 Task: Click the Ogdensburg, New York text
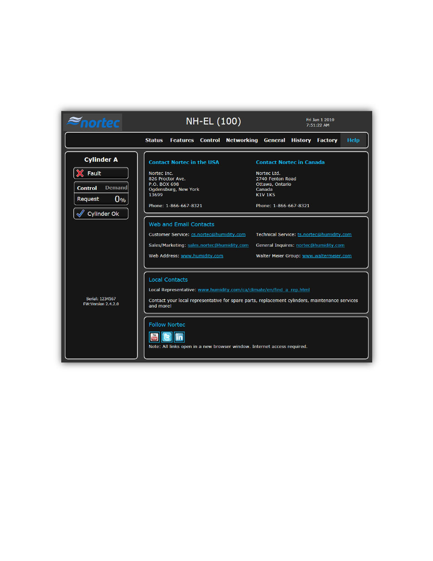174,189
